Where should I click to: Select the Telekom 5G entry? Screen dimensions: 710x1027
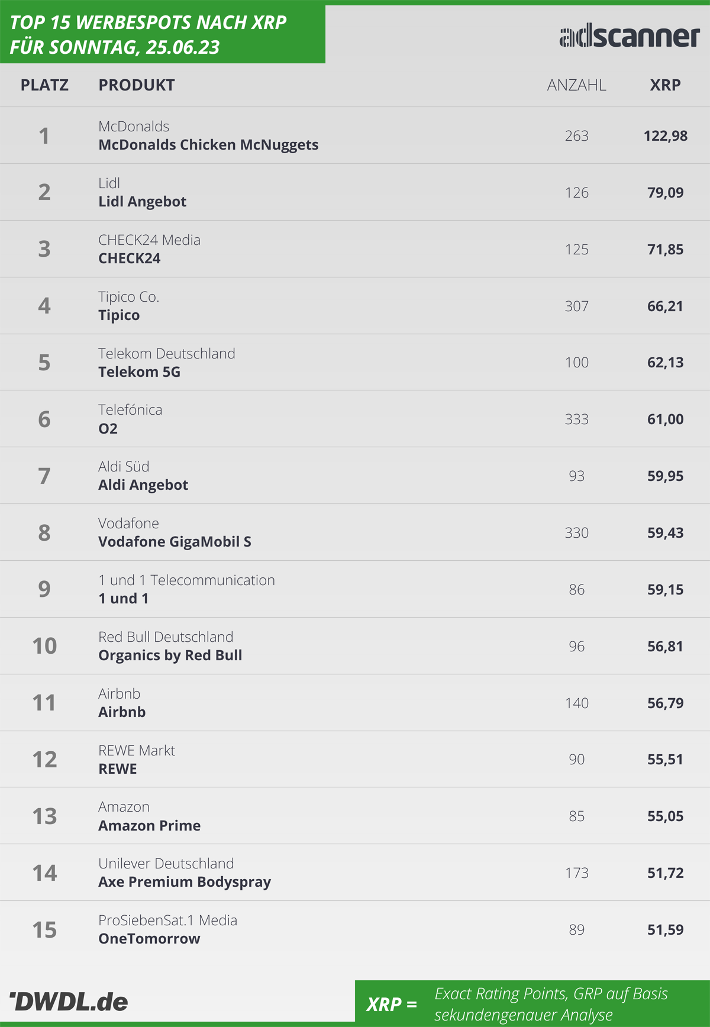(139, 372)
